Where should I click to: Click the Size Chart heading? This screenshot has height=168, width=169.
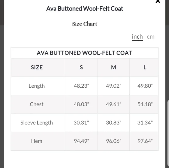point(85,24)
